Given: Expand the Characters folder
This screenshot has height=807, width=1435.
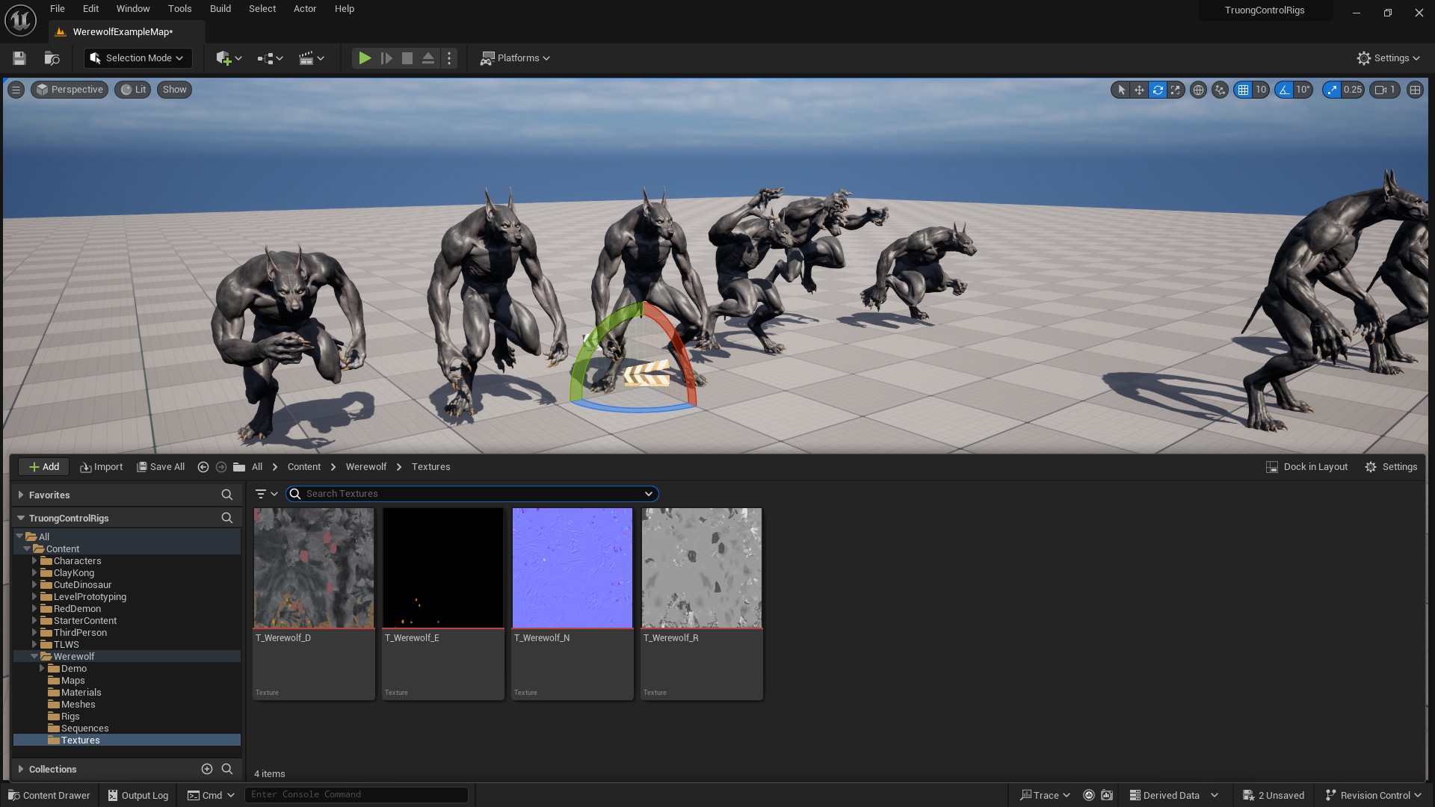Looking at the screenshot, I should coord(34,561).
